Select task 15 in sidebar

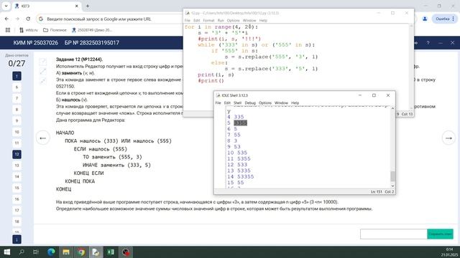17,188
